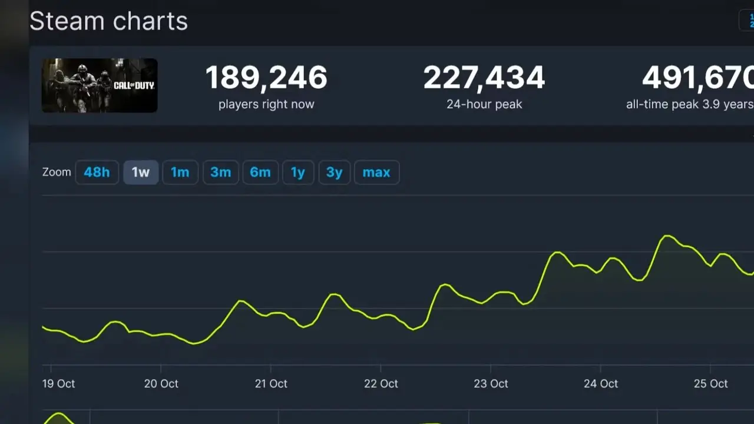Select the 1w zoom range
The height and width of the screenshot is (424, 754).
click(x=141, y=173)
